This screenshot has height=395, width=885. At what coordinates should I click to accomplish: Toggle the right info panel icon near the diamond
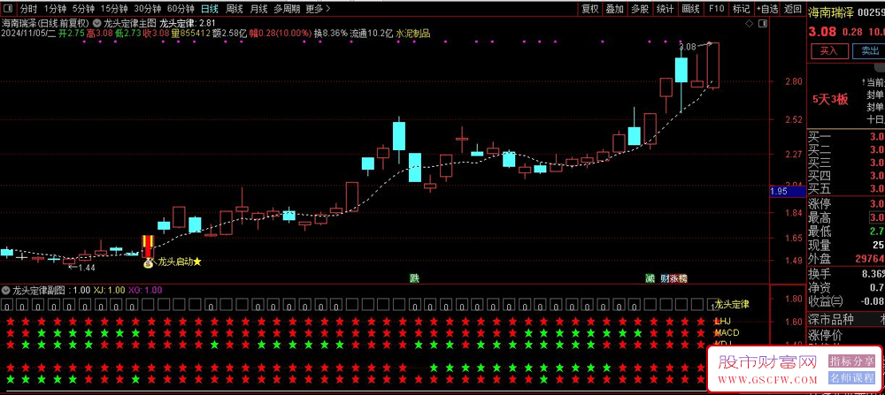coord(763,24)
